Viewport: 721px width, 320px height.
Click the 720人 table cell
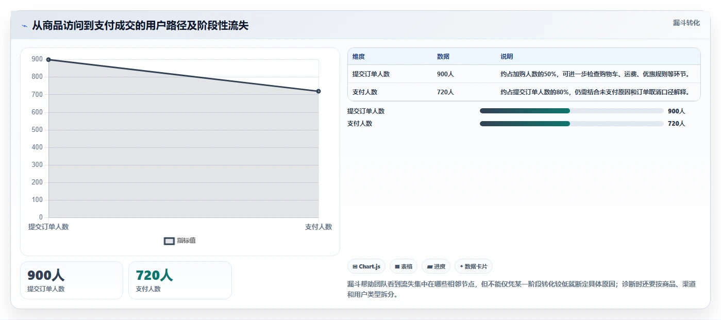pos(445,92)
